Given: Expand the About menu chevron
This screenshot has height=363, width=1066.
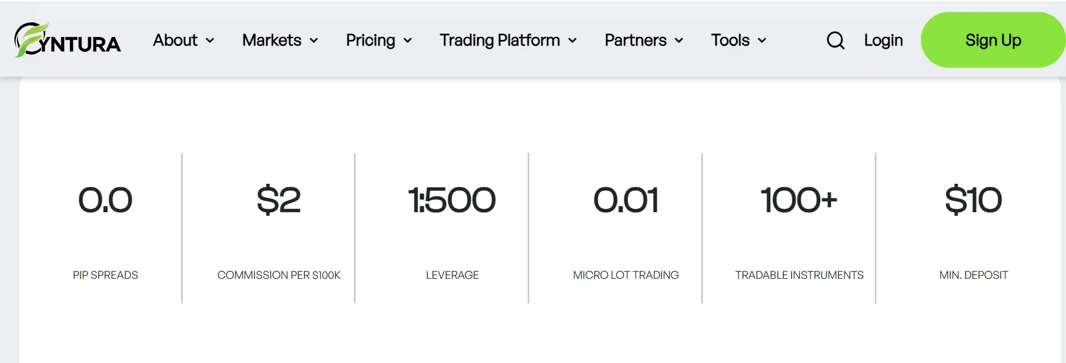Looking at the screenshot, I should coord(210,40).
